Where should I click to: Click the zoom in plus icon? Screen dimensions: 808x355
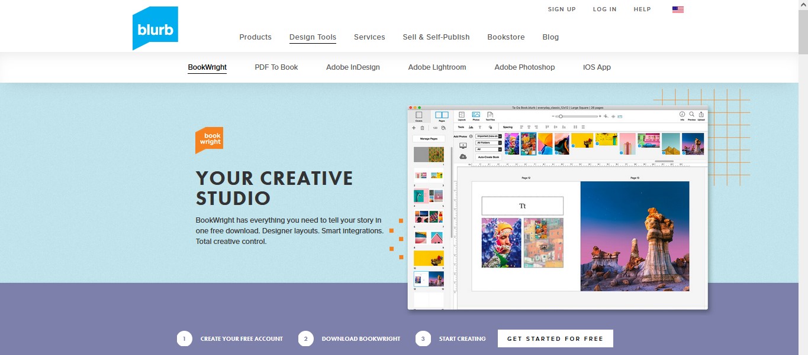pos(600,116)
